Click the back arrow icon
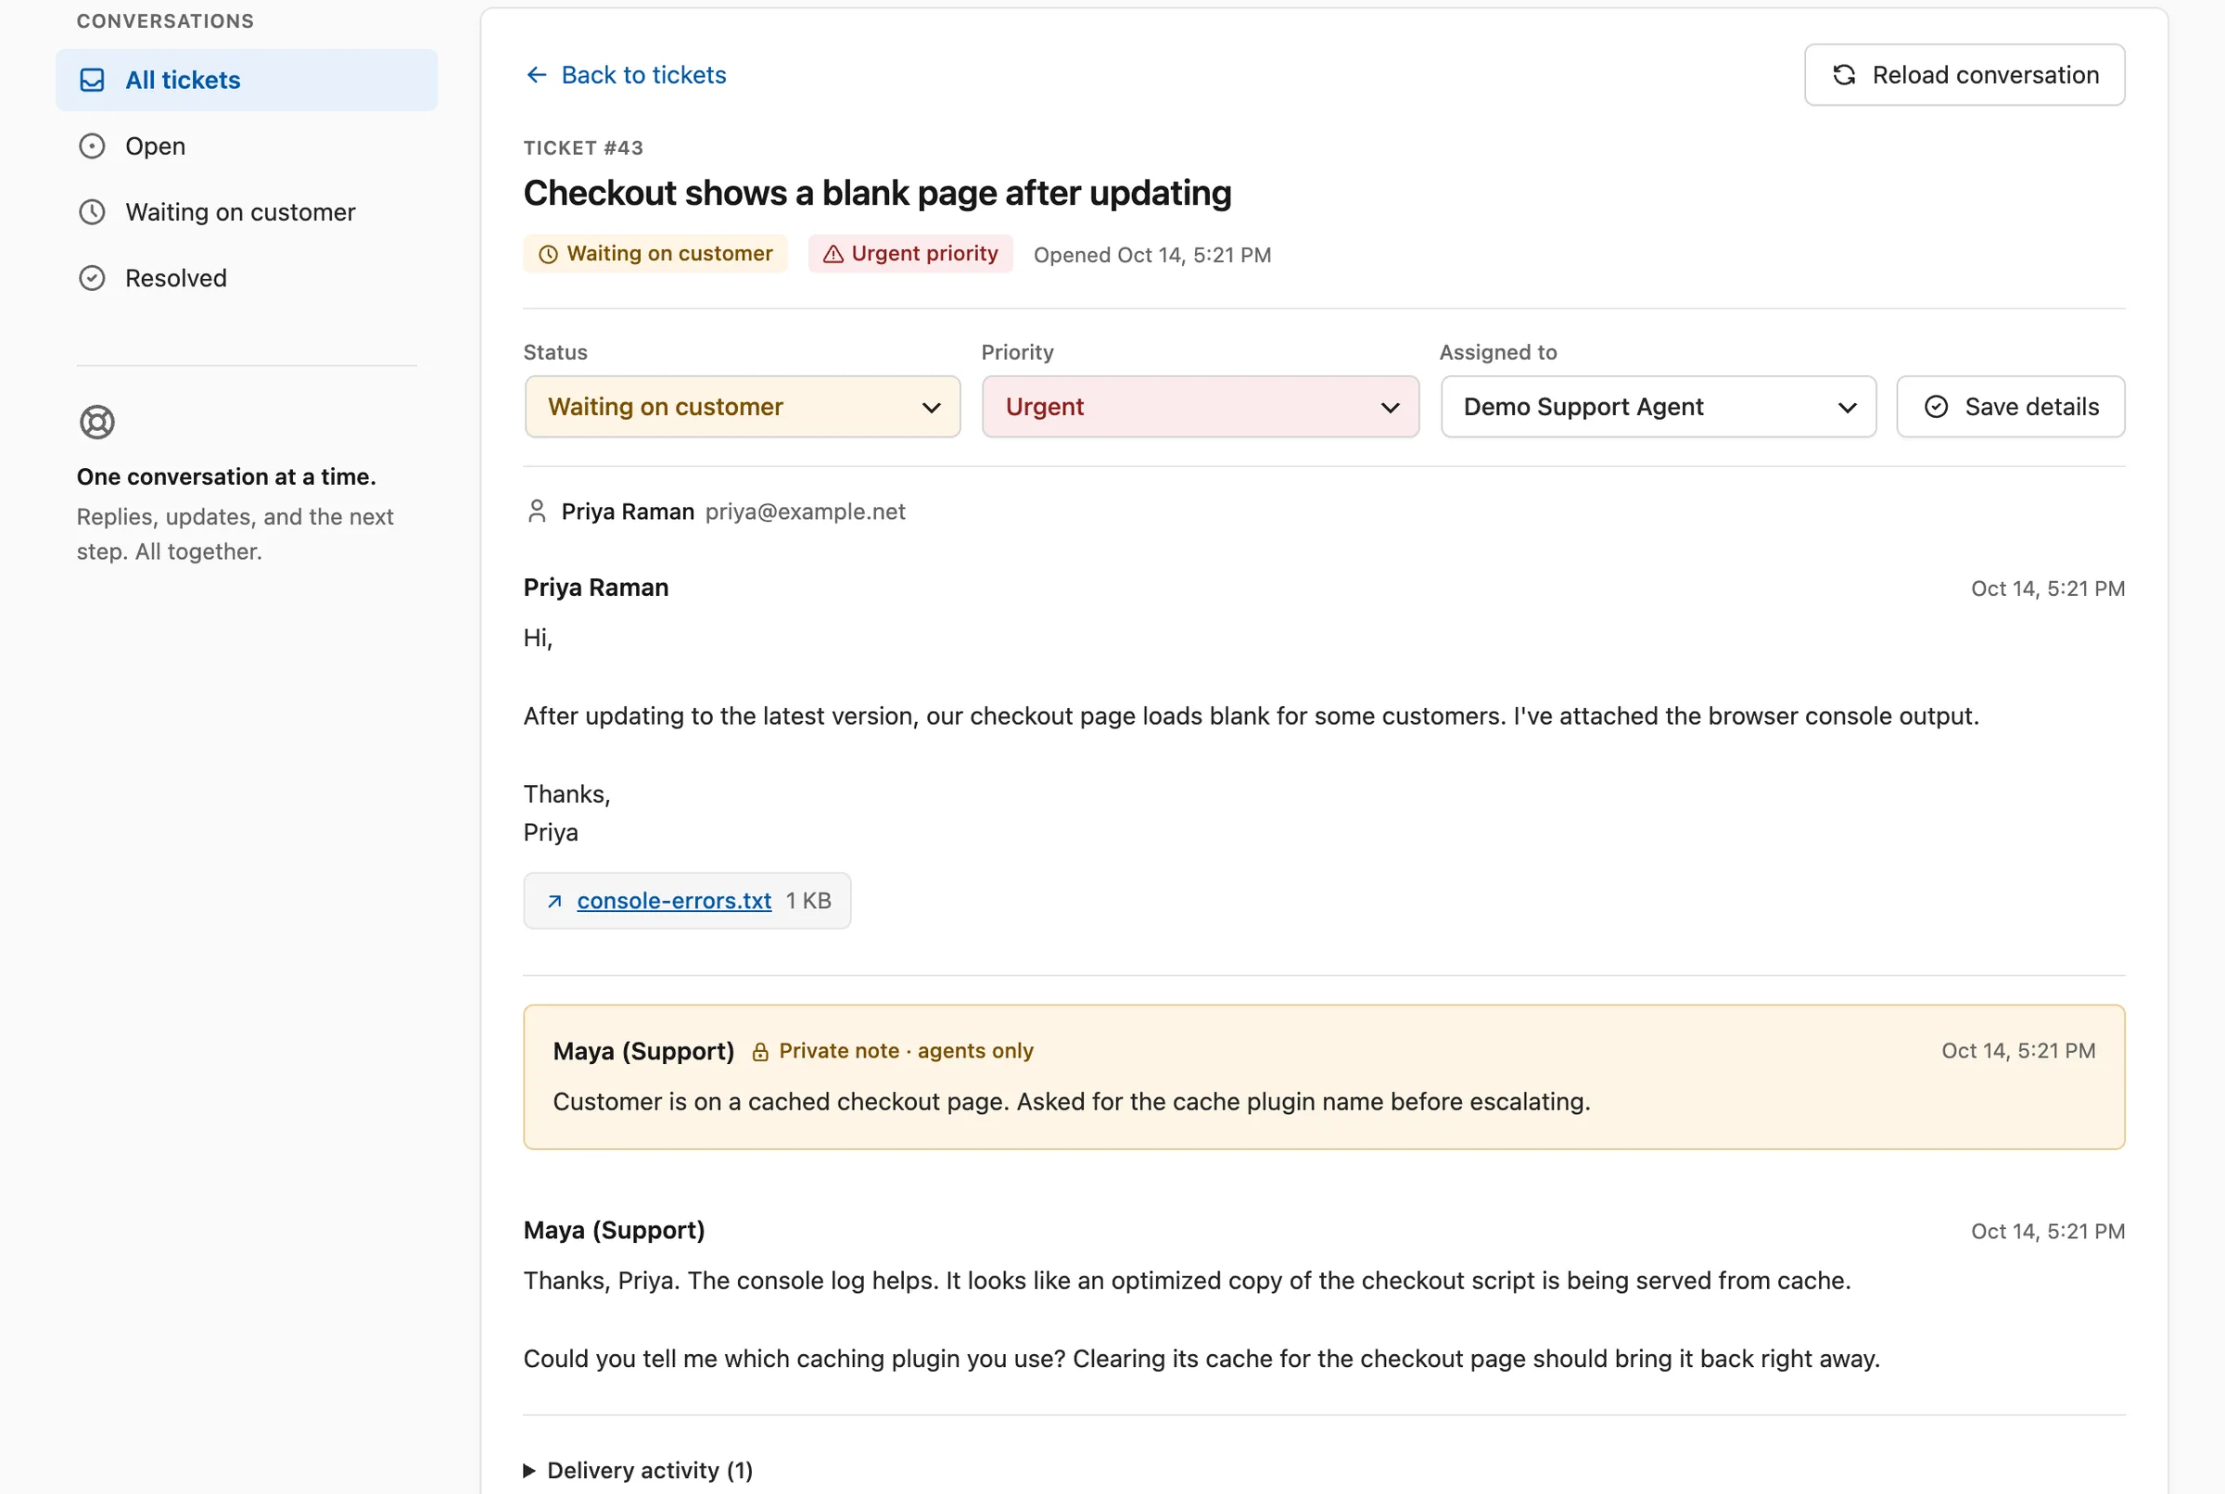 click(537, 74)
